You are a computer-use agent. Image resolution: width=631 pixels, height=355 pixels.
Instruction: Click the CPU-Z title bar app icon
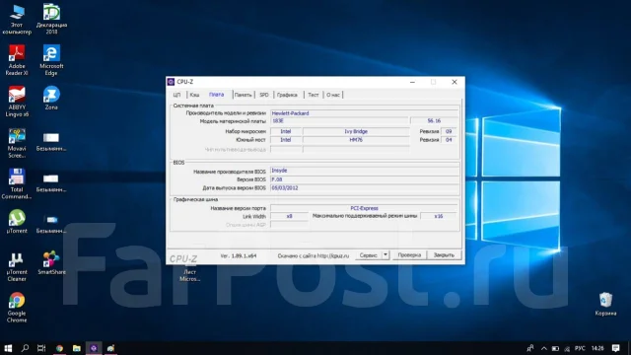tap(171, 82)
